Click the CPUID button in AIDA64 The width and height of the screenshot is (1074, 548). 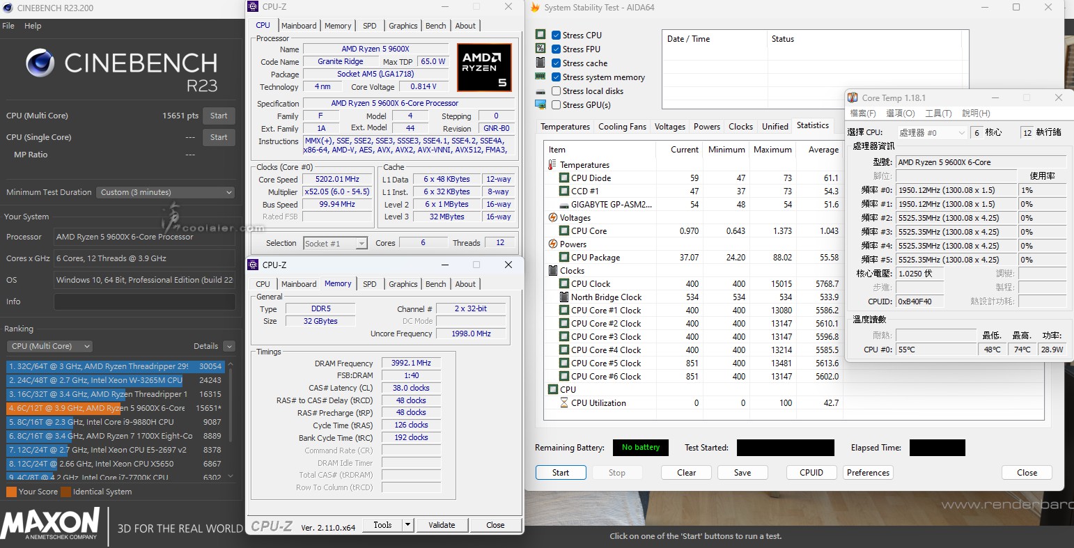811,473
